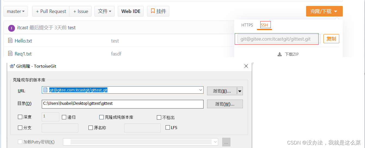Select the git@gitee.com SSH address field
Viewport: 365px width, 148px height.
(x=279, y=39)
